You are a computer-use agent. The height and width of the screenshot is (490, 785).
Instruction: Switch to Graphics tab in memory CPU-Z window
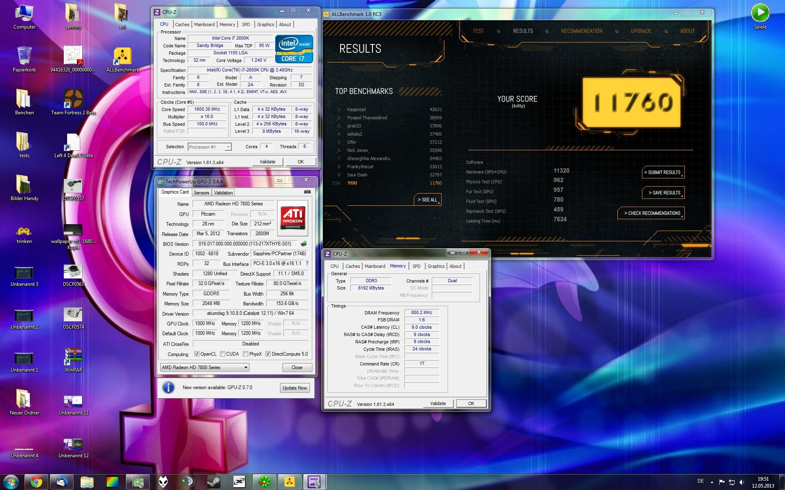(x=436, y=266)
